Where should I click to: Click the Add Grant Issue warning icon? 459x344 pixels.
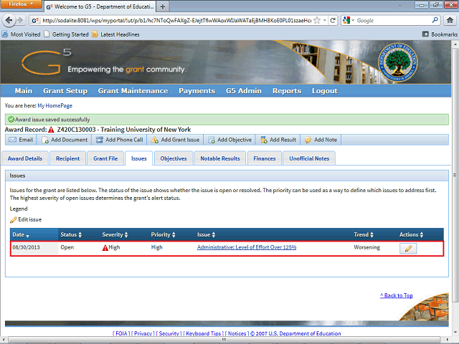click(155, 140)
